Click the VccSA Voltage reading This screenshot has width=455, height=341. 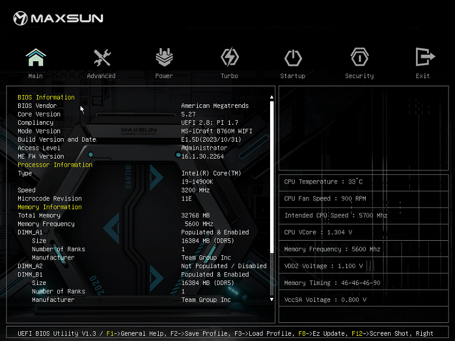click(325, 300)
